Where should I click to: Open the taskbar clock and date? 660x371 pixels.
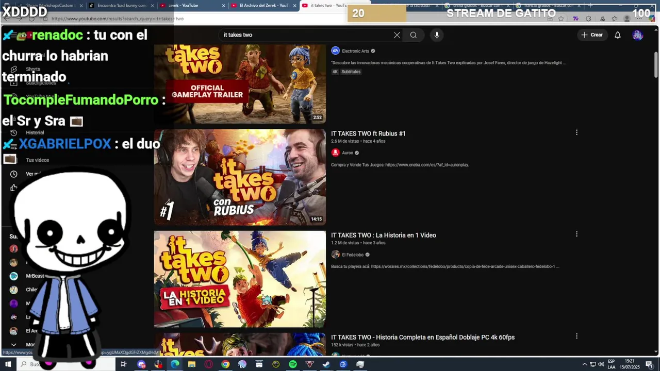point(630,364)
